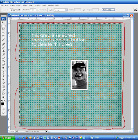Open the Image menu
The image size is (138, 140).
click(x=12, y=6)
